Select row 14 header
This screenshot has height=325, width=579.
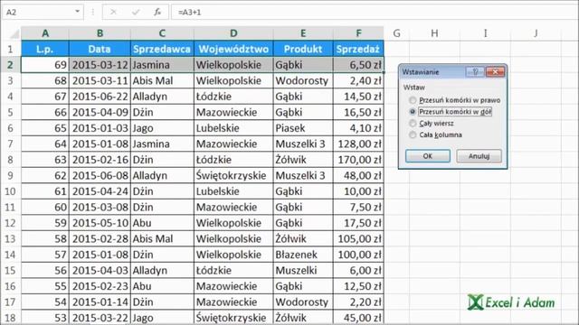coord(10,255)
